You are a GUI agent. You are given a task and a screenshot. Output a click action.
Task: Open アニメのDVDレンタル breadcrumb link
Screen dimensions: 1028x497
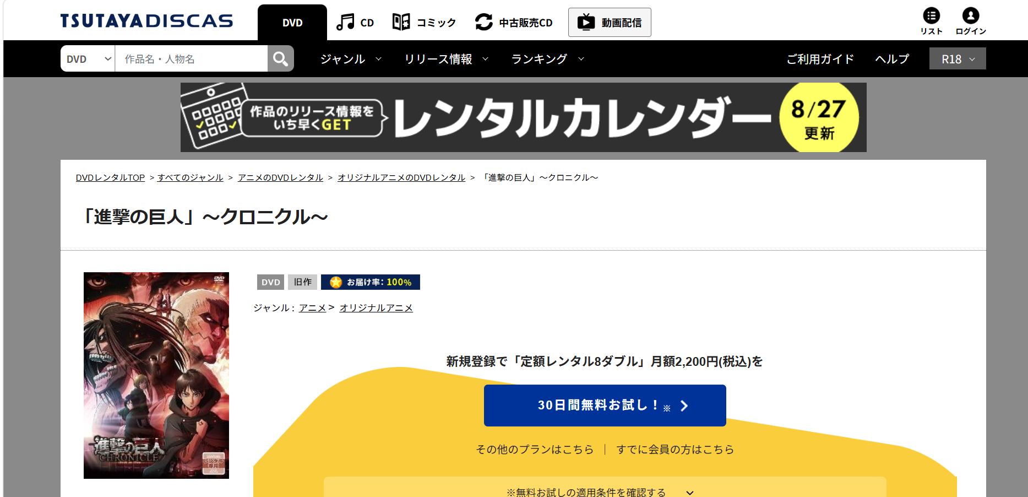point(280,177)
